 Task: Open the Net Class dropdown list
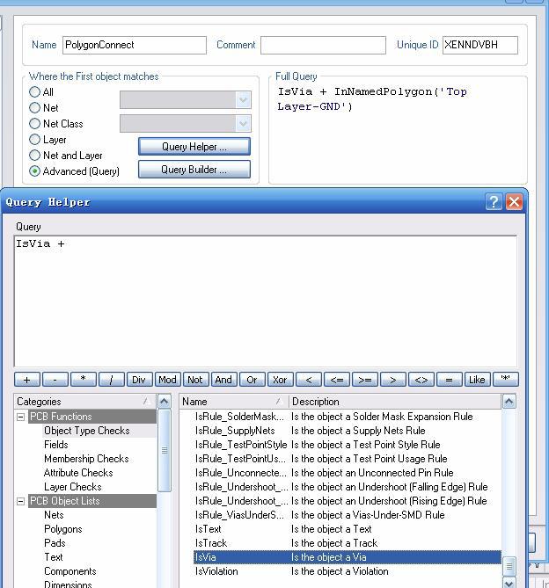(243, 123)
